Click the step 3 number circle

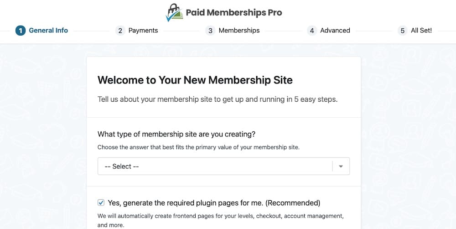[x=210, y=31]
